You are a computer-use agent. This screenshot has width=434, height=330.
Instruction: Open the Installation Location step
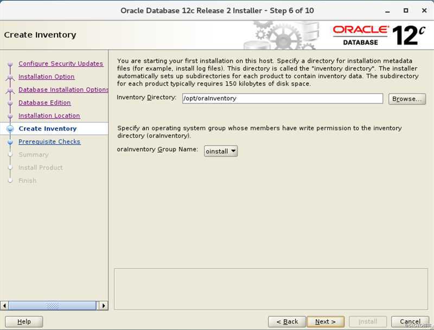pyautogui.click(x=49, y=115)
